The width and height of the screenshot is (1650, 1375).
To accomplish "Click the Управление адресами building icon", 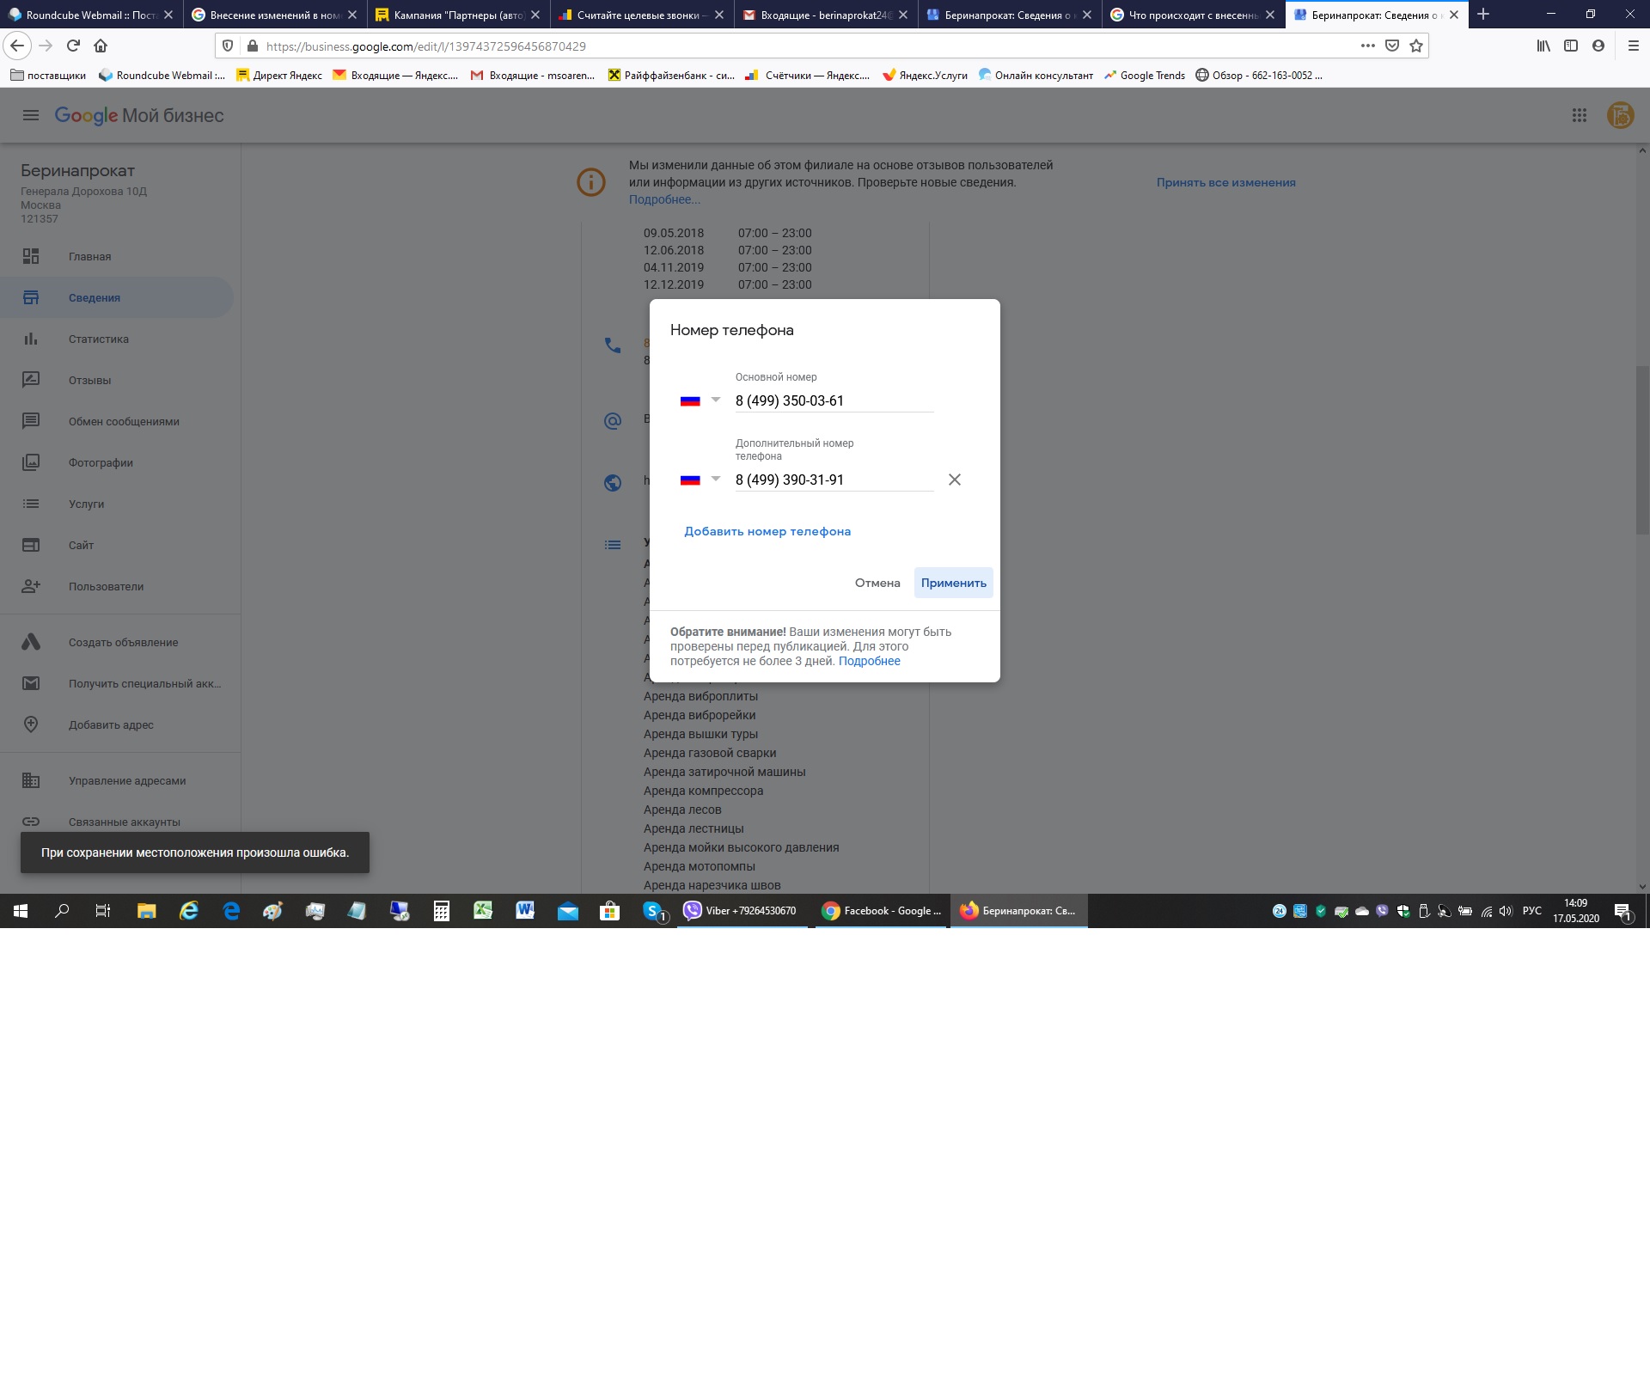I will click(31, 780).
